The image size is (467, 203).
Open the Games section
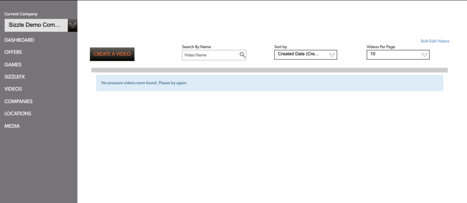pyautogui.click(x=13, y=65)
